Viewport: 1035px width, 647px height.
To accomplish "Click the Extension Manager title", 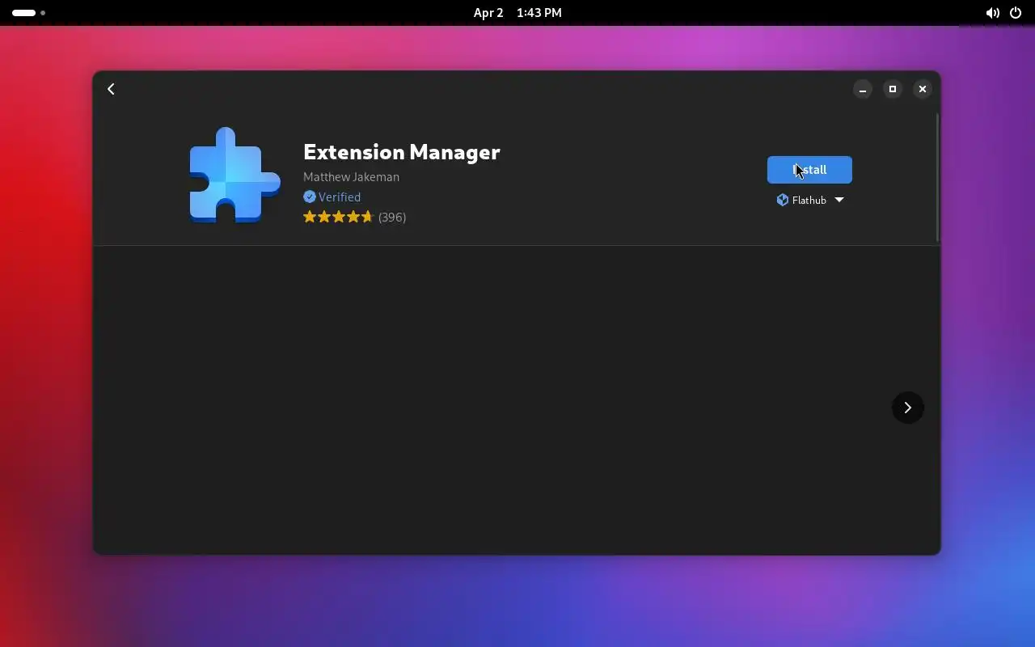I will (x=402, y=152).
